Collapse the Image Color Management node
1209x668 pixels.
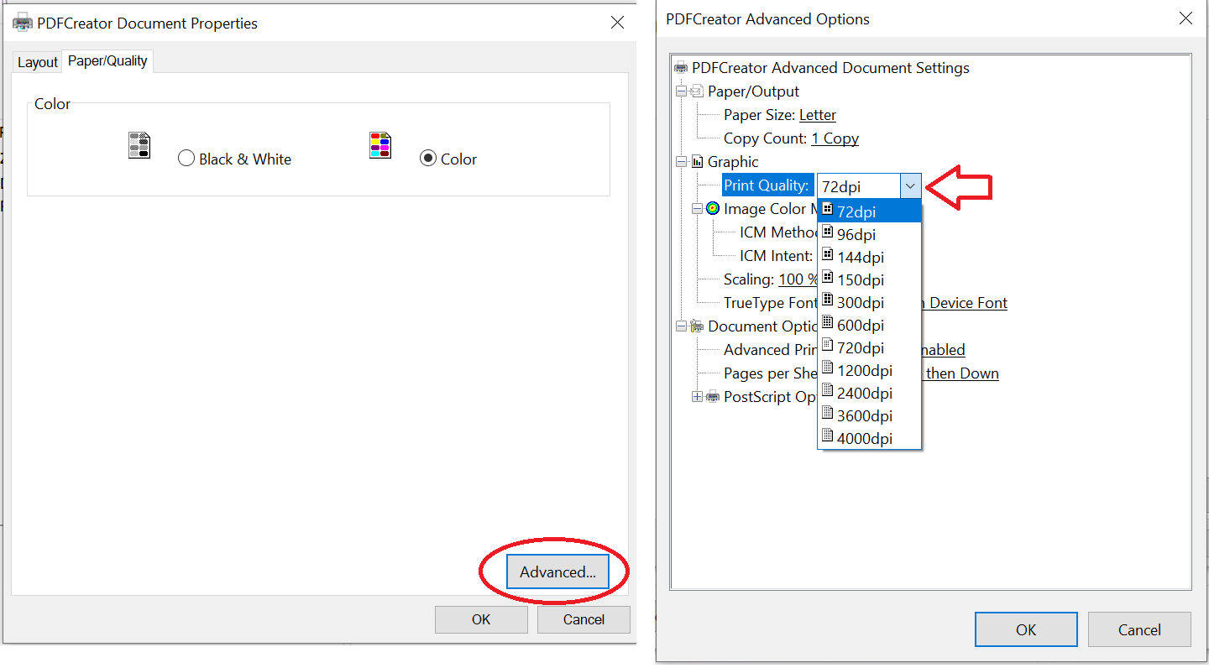(697, 209)
